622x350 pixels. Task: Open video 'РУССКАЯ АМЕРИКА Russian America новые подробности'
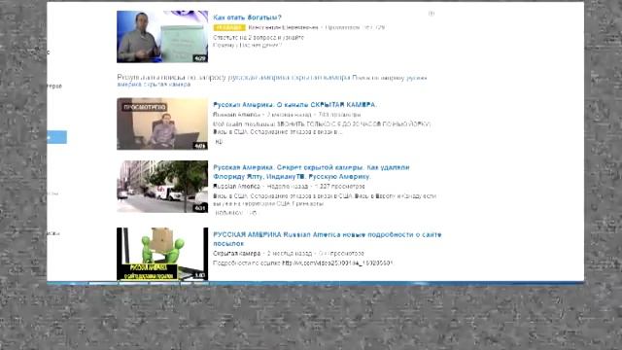(x=328, y=239)
